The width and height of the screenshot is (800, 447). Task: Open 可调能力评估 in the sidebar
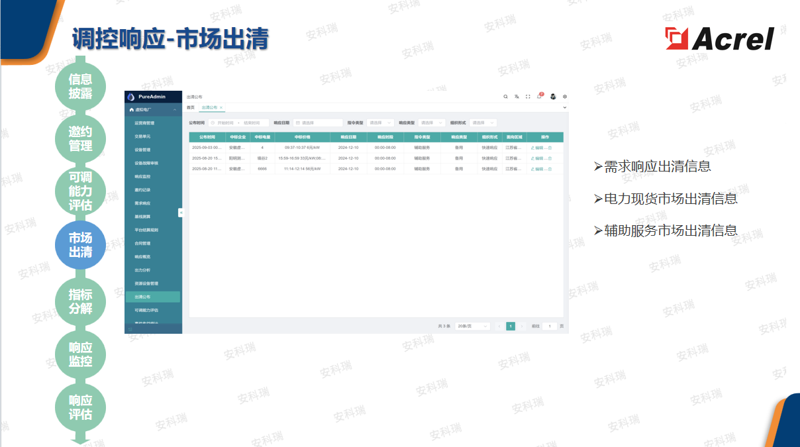pyautogui.click(x=153, y=310)
